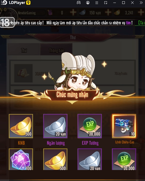Open the LDPlayer account profile icon
This screenshot has height=181, width=145.
(88, 3)
